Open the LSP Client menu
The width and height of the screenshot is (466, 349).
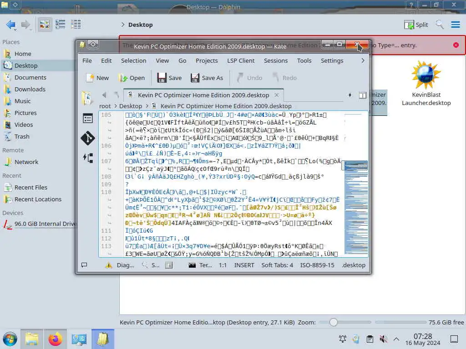(x=241, y=60)
